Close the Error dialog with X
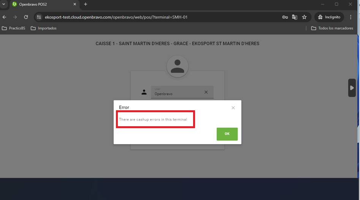 [233, 108]
